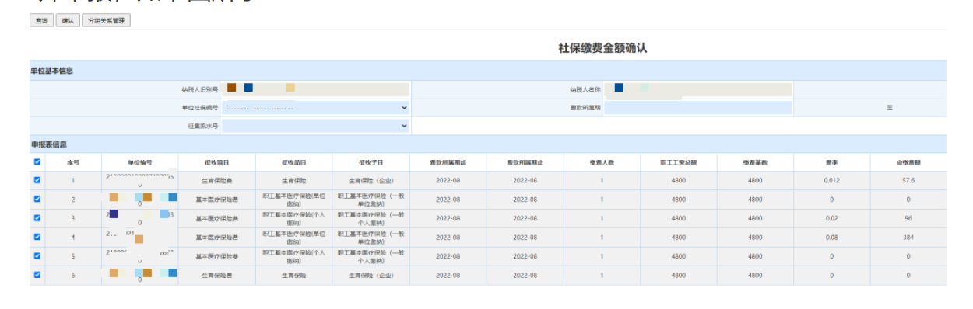973x309 pixels.
Task: Select the 缴费基数 column header
Action: point(755,162)
